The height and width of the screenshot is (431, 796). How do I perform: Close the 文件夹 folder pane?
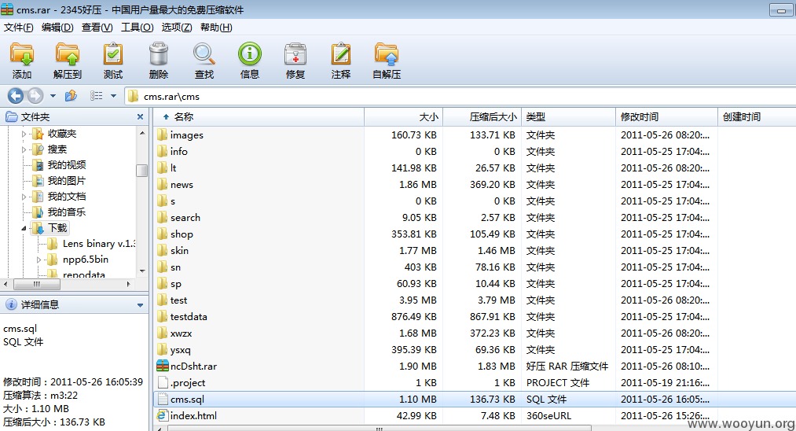[x=140, y=117]
